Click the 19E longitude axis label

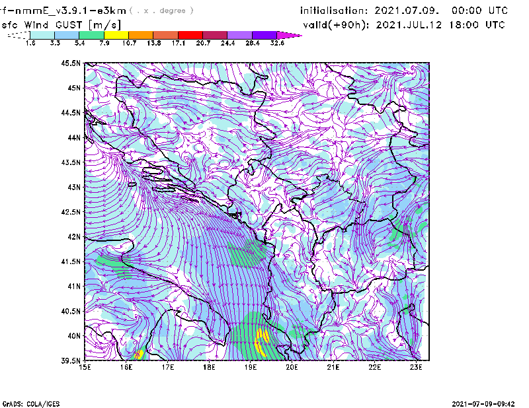pos(251,367)
